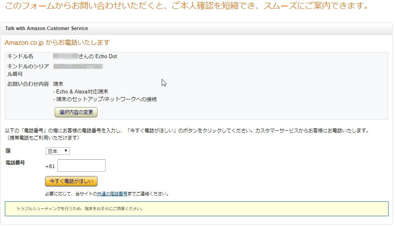This screenshot has height=227, width=395.
Task: Click the Talk with Amazon Customer Service header
Action: 47,28
